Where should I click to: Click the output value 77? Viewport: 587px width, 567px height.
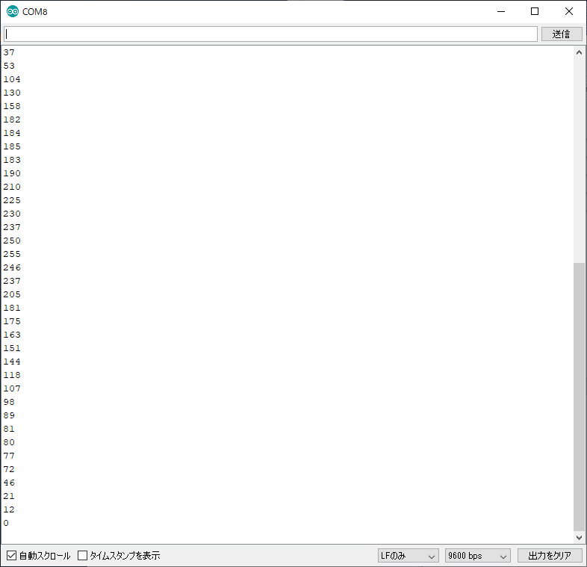9,456
